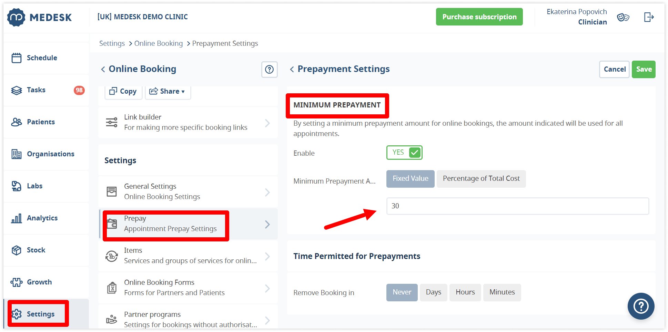Screen dimensions: 668x332
Task: Select Days for Remove Booking in
Action: click(x=433, y=292)
